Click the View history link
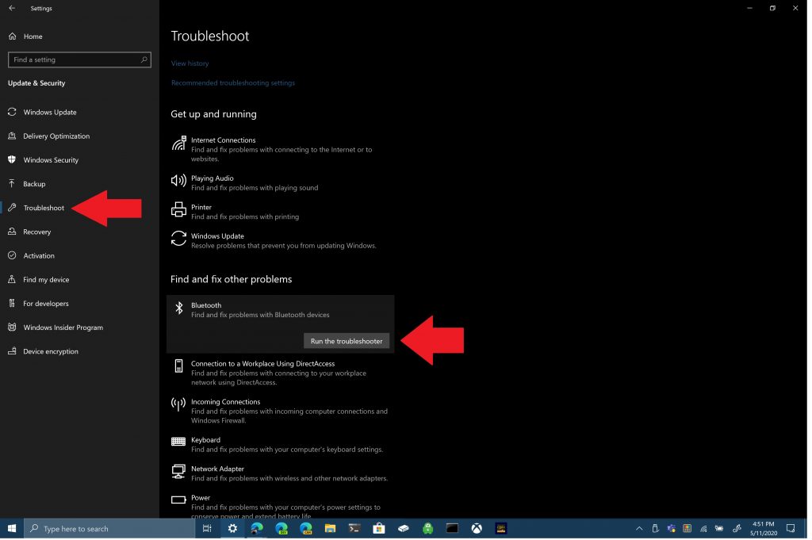Viewport: 812px width, 540px height. (x=190, y=63)
